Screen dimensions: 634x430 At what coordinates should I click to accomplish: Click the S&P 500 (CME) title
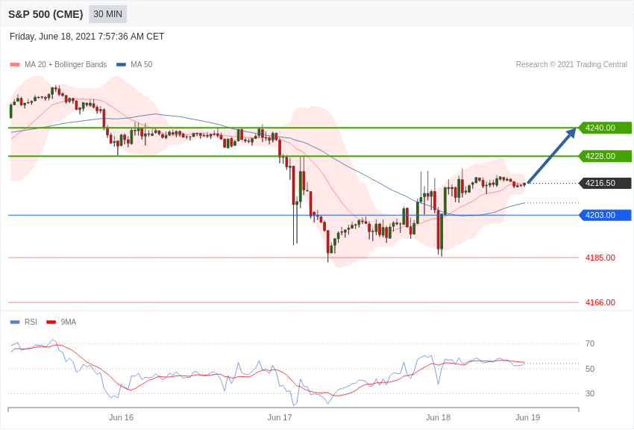(x=45, y=14)
